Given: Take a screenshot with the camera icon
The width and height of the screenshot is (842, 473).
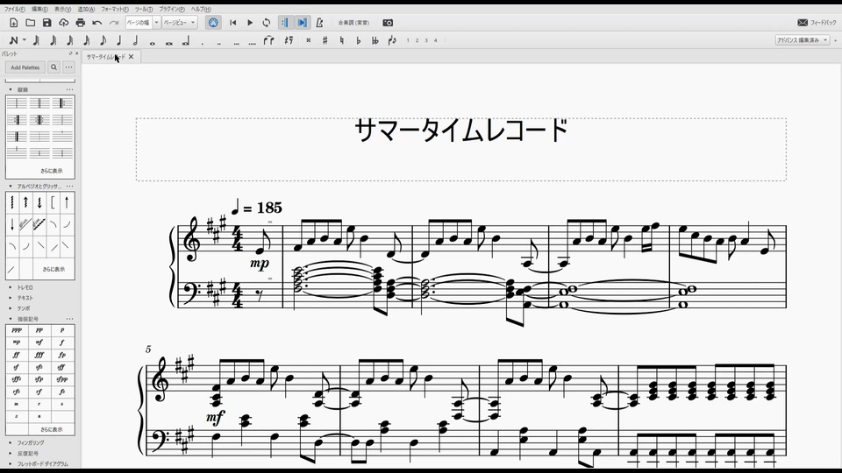Looking at the screenshot, I should [x=388, y=23].
